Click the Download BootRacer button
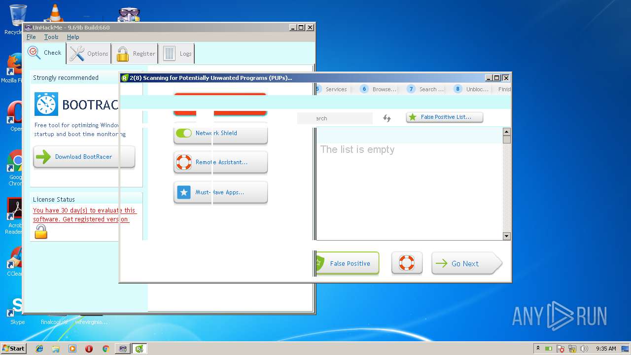 (x=84, y=157)
